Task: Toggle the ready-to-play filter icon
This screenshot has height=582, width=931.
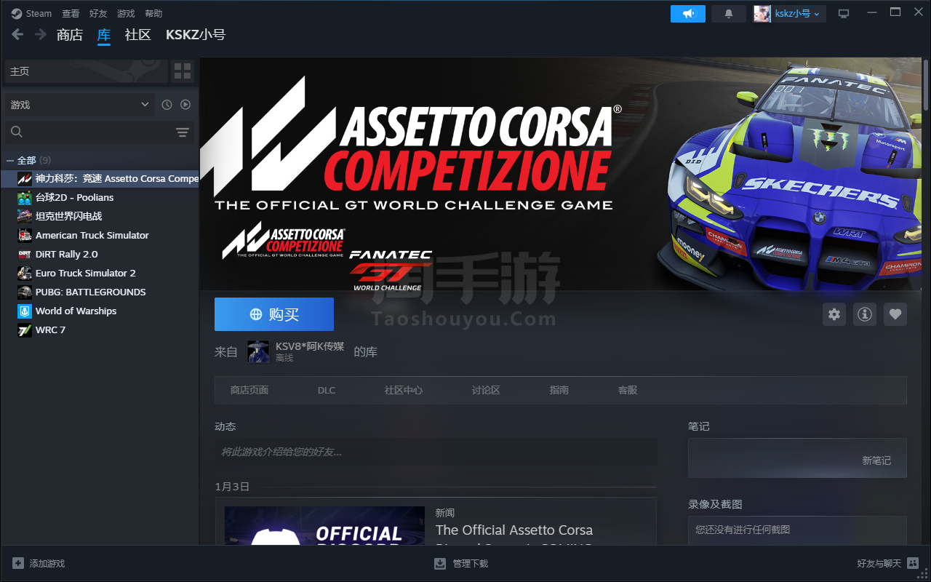Action: point(185,105)
